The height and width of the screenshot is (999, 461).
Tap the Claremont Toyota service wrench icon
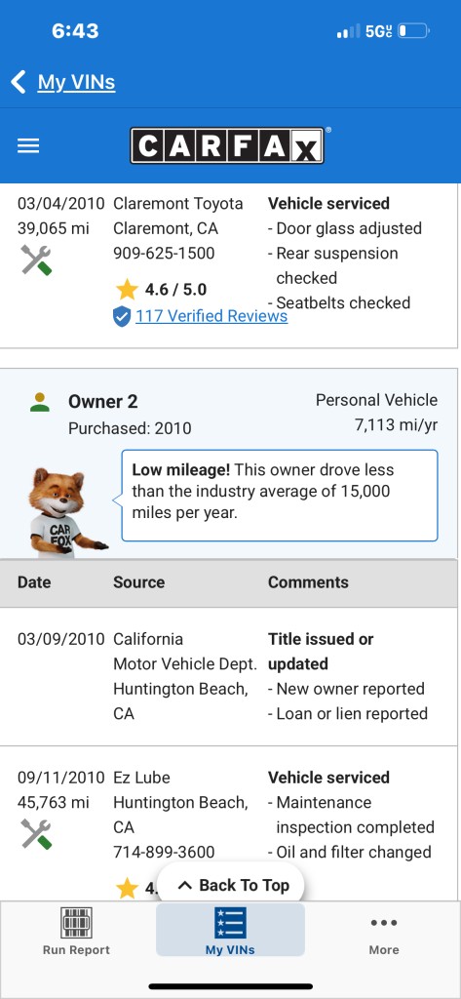tap(36, 260)
